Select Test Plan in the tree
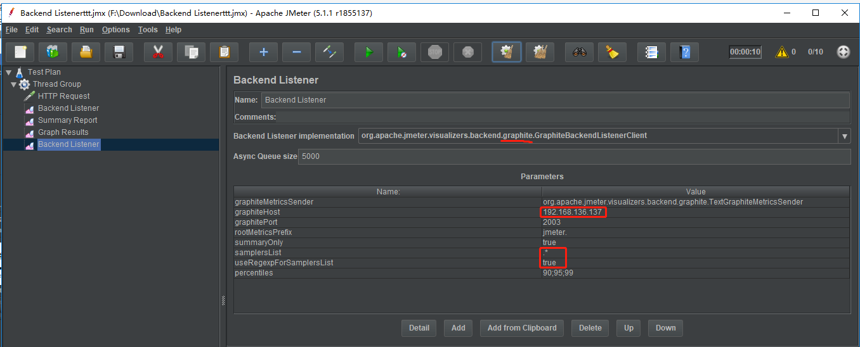Image resolution: width=860 pixels, height=347 pixels. click(x=44, y=72)
